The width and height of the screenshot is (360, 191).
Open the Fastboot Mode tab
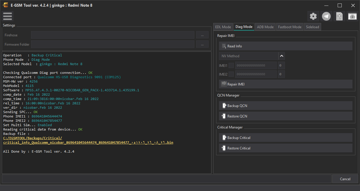coord(290,27)
